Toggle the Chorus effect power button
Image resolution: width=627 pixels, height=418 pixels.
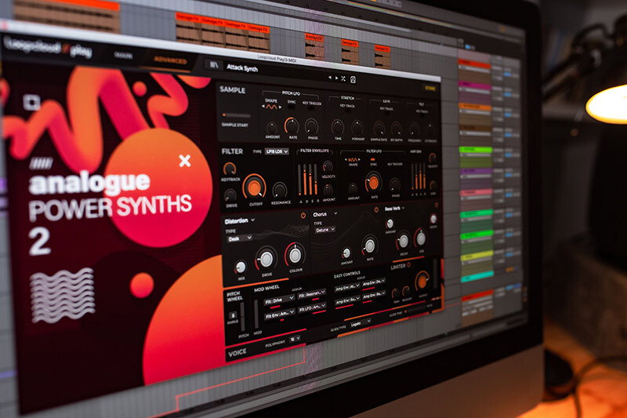[x=376, y=209]
